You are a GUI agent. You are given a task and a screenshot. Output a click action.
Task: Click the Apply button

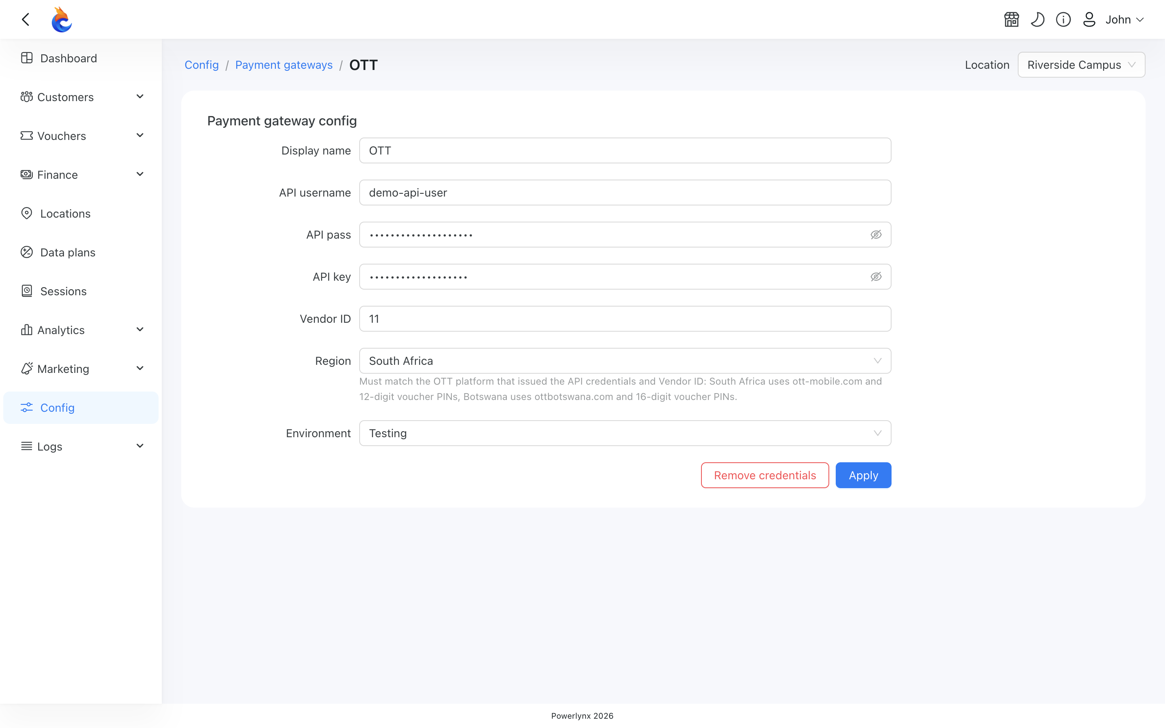(863, 475)
